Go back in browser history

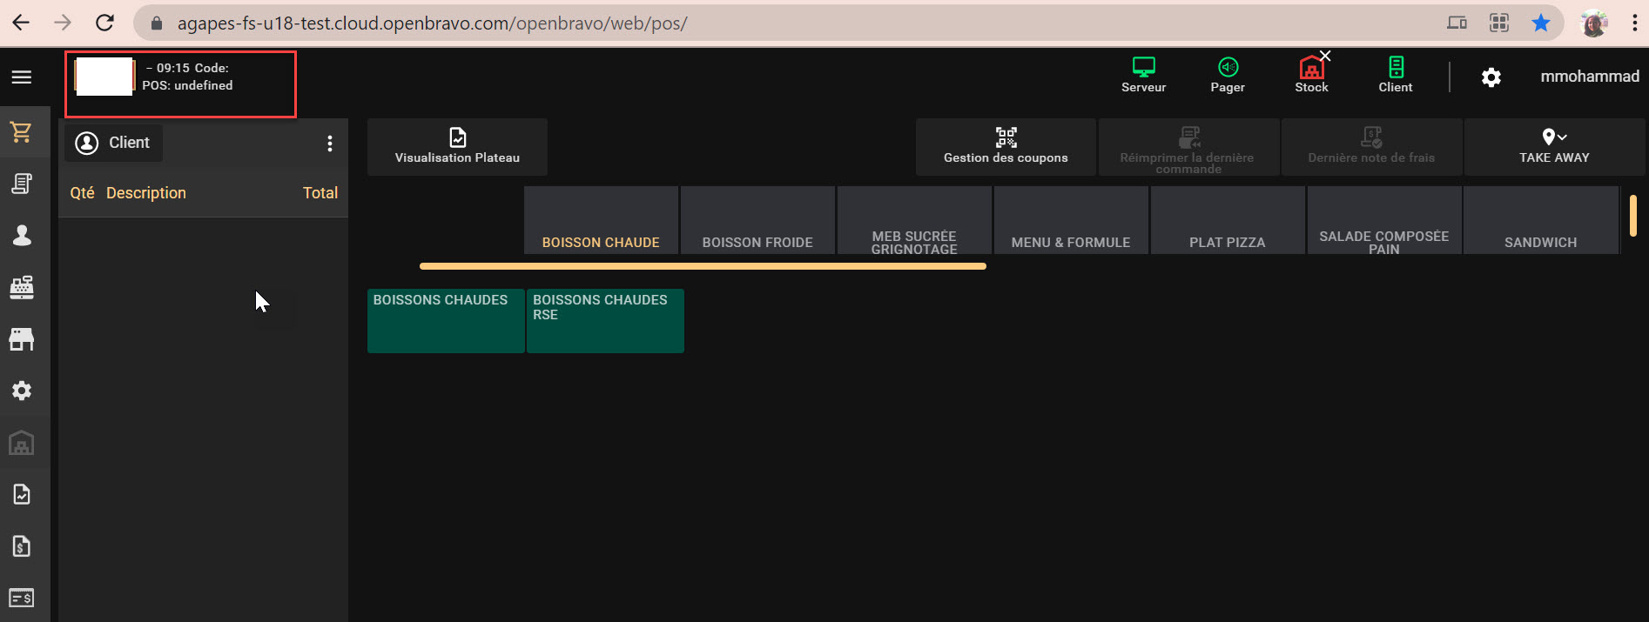coord(21,23)
